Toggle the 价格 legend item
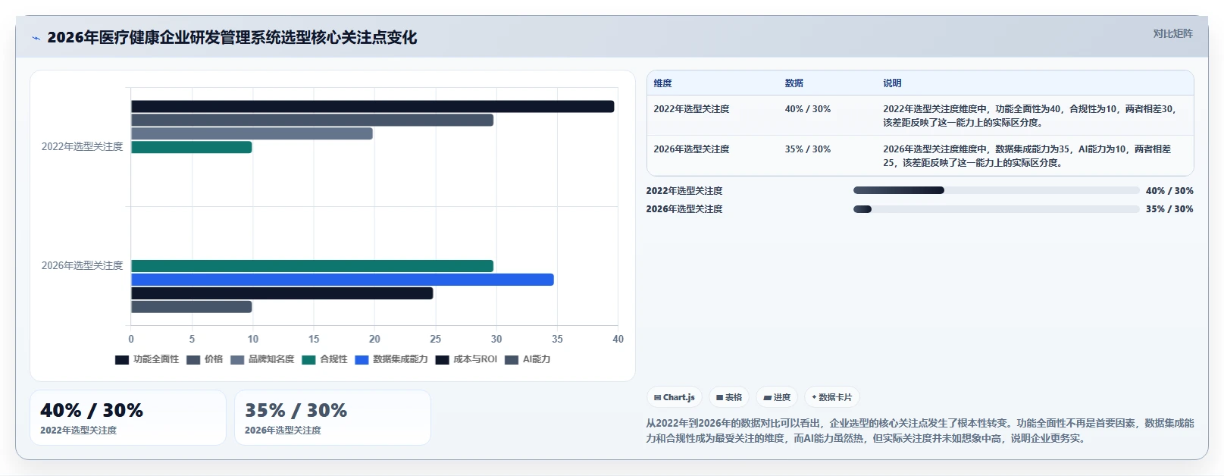The image size is (1224, 476). pyautogui.click(x=205, y=359)
